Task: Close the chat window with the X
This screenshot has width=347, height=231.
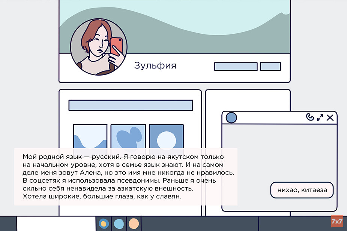Action: tap(330, 118)
